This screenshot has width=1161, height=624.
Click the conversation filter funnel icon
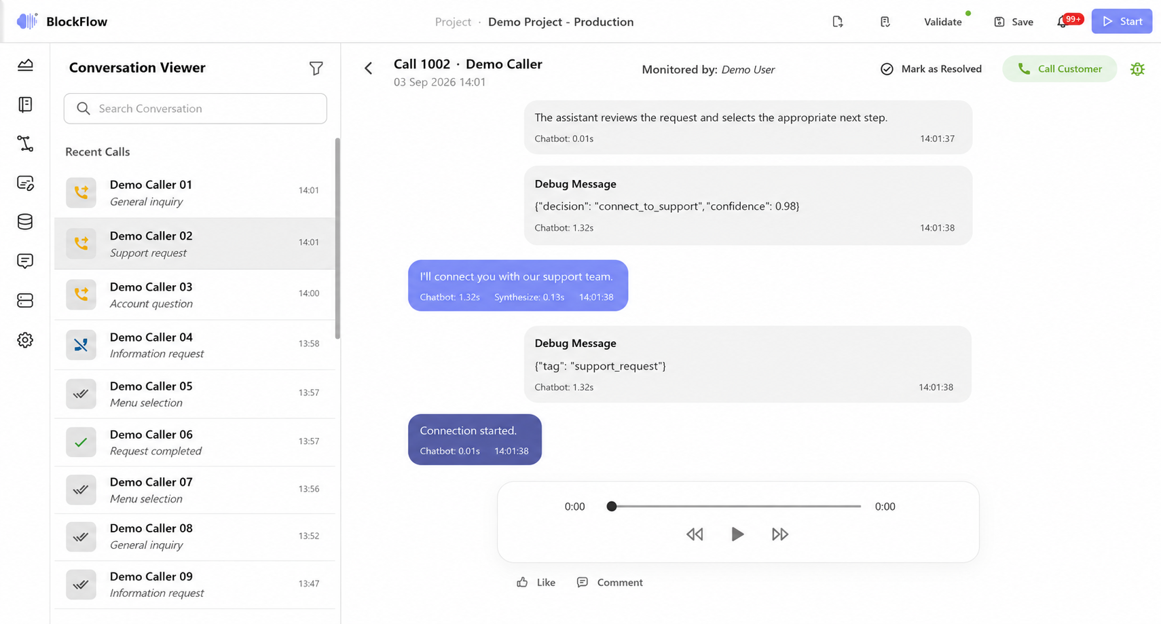tap(316, 68)
